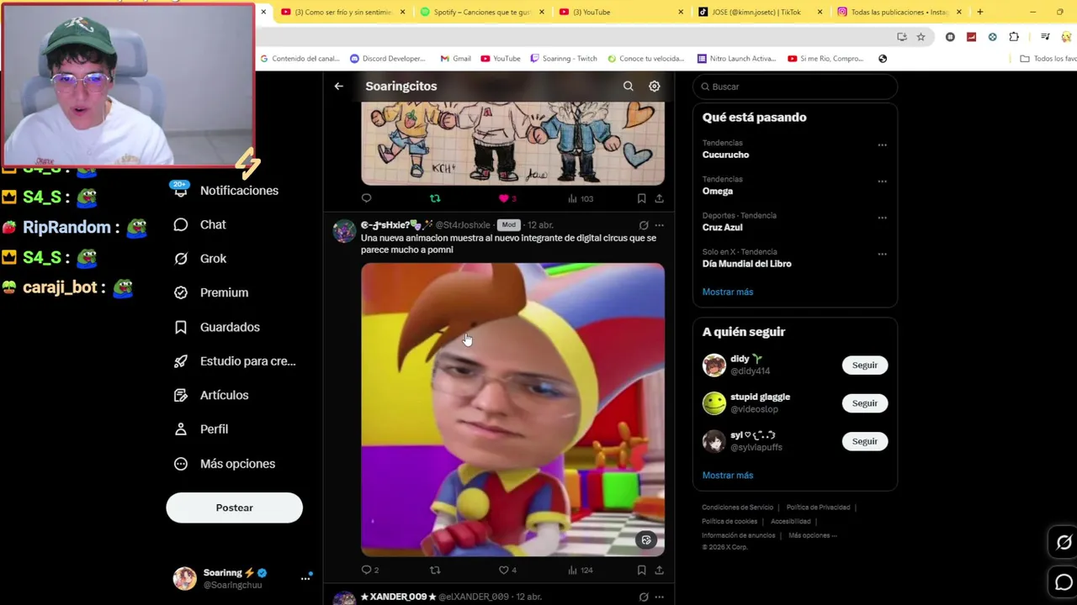Open the Soarinng - Twitch bookmark
The width and height of the screenshot is (1077, 605).
(x=563, y=59)
